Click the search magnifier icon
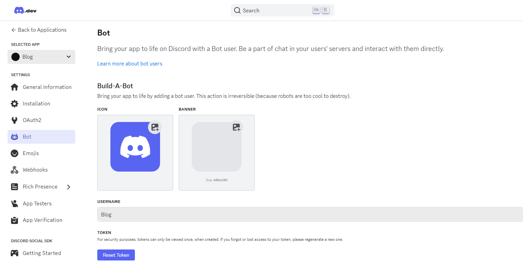 coord(237,10)
